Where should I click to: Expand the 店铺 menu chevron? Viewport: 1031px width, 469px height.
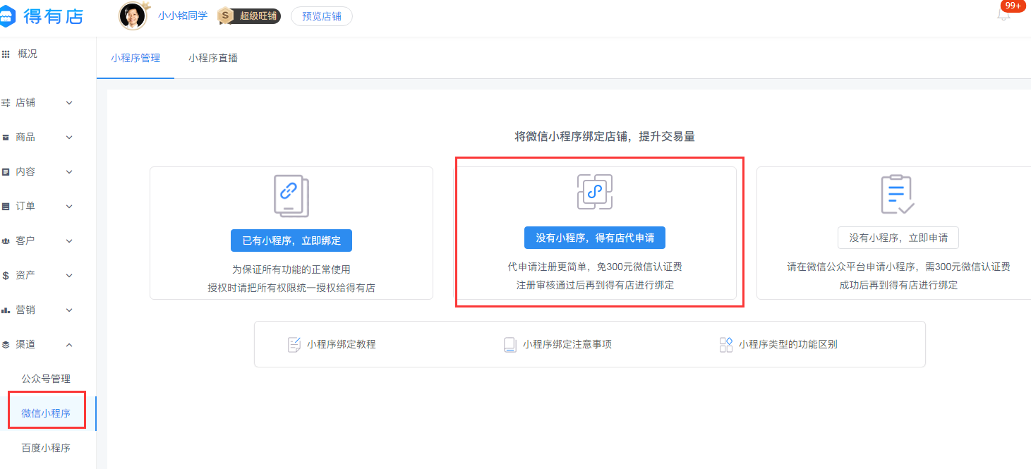69,103
